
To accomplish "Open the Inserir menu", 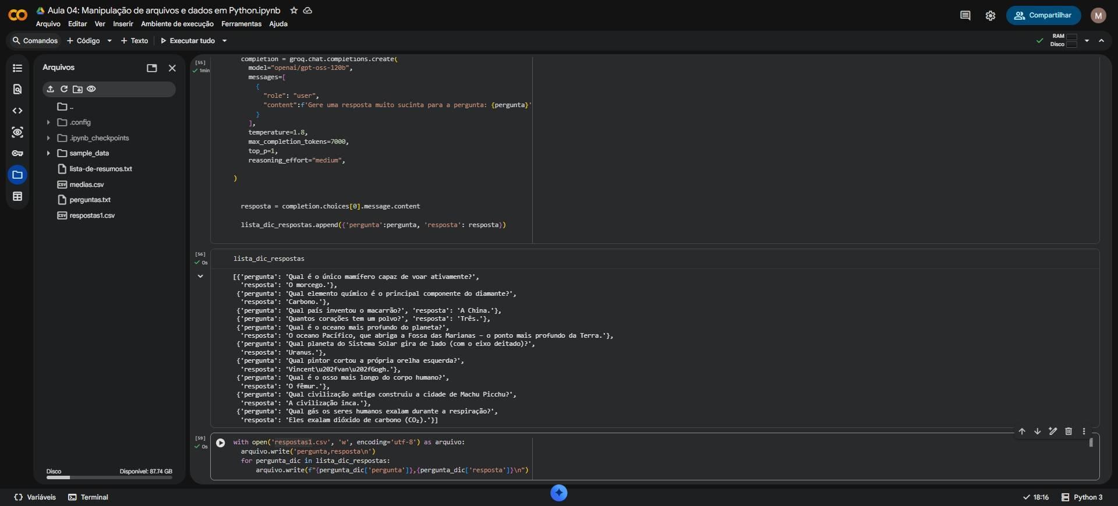I will coord(123,24).
